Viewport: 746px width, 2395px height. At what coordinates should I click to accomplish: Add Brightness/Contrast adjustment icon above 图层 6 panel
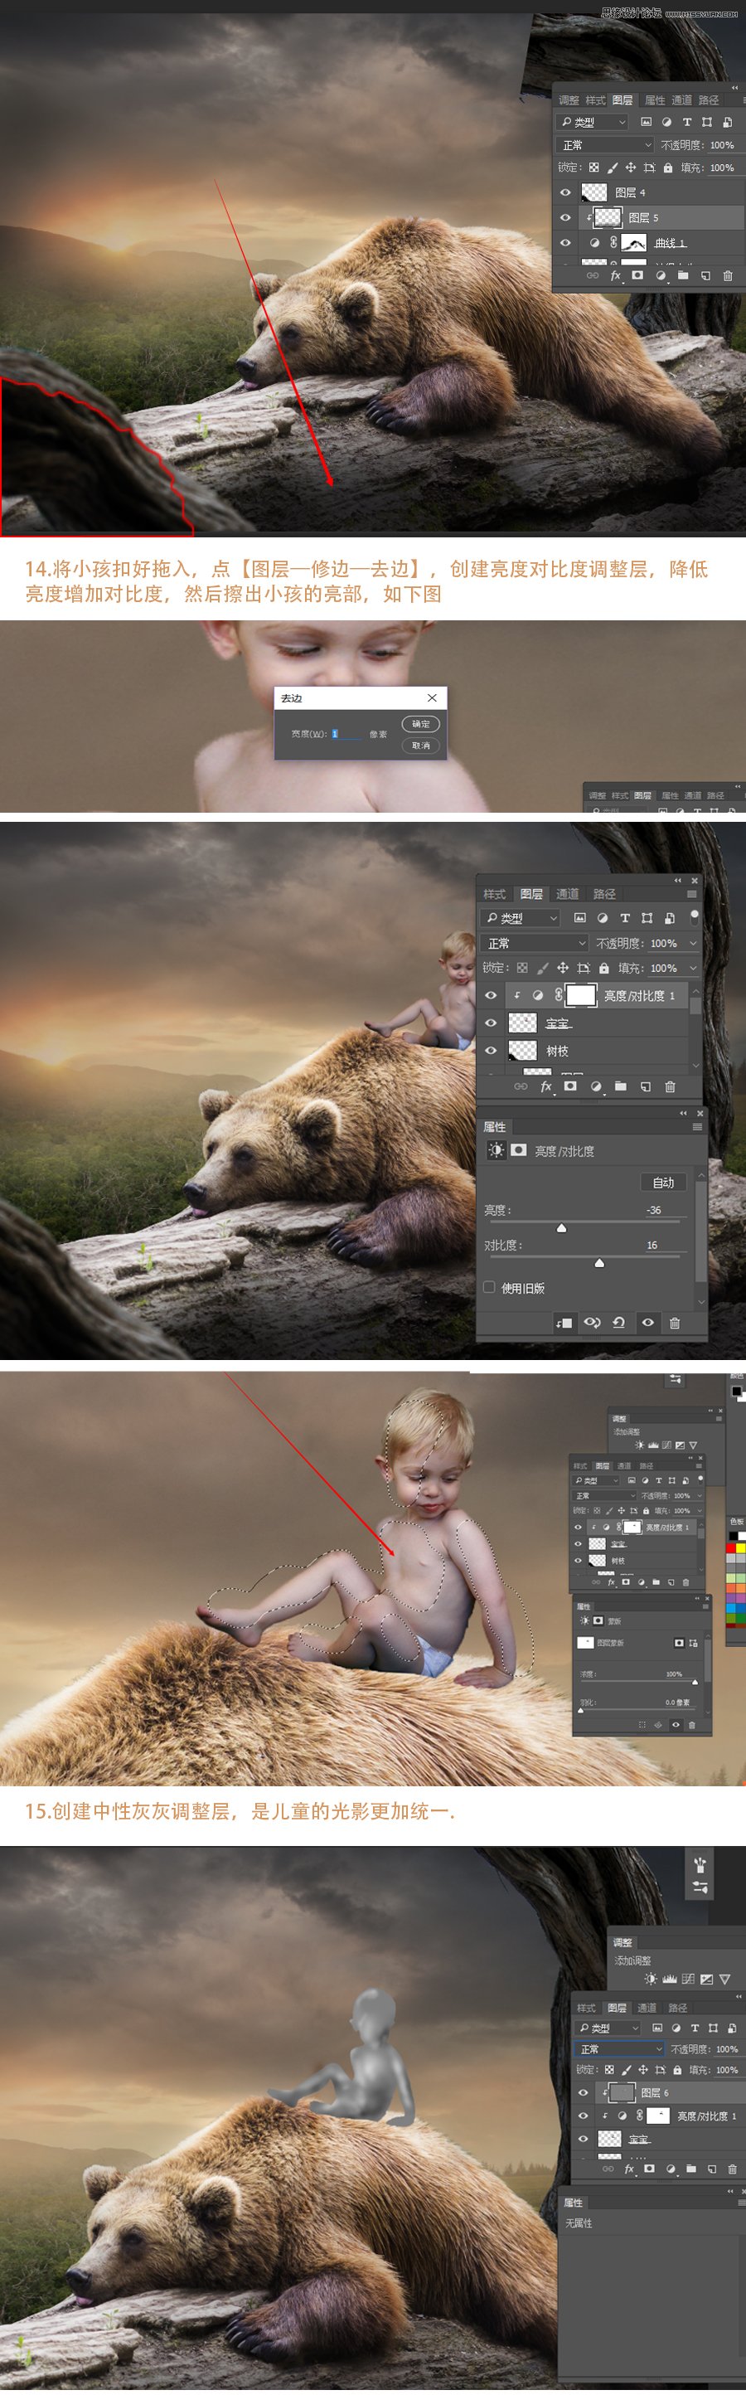tap(651, 1979)
